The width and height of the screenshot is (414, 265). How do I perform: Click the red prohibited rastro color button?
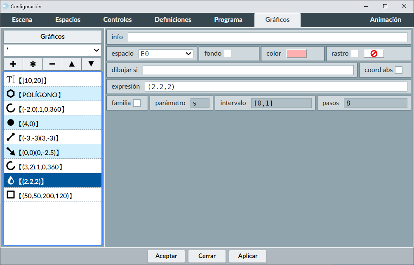(x=374, y=54)
